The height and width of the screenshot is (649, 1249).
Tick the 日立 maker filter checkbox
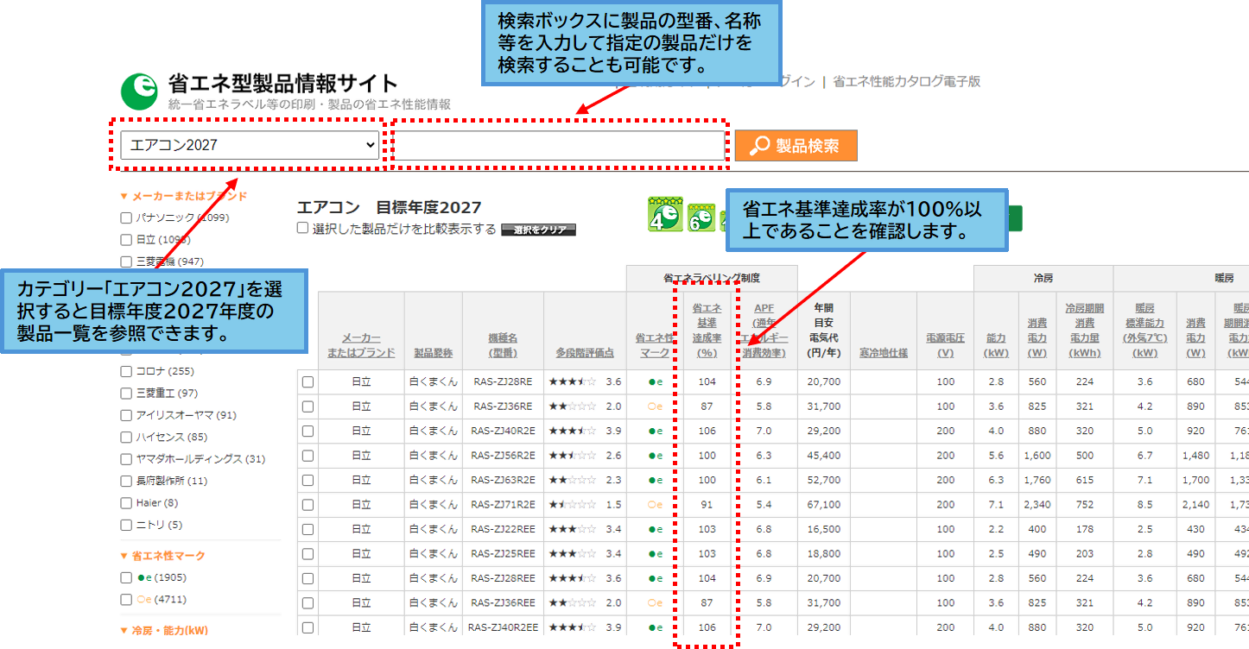click(x=126, y=240)
